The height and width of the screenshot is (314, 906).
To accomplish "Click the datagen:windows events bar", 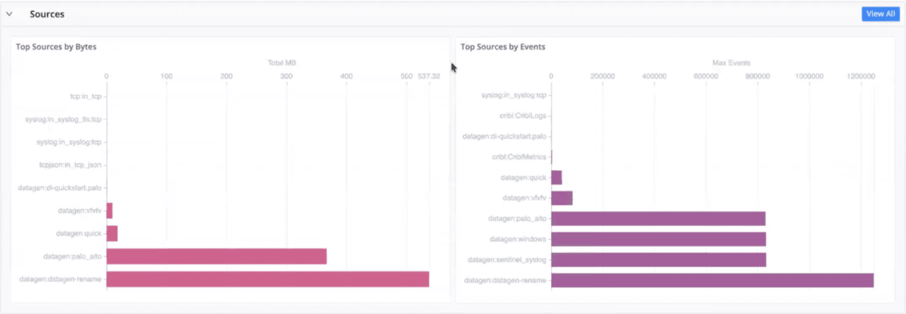I will point(658,239).
